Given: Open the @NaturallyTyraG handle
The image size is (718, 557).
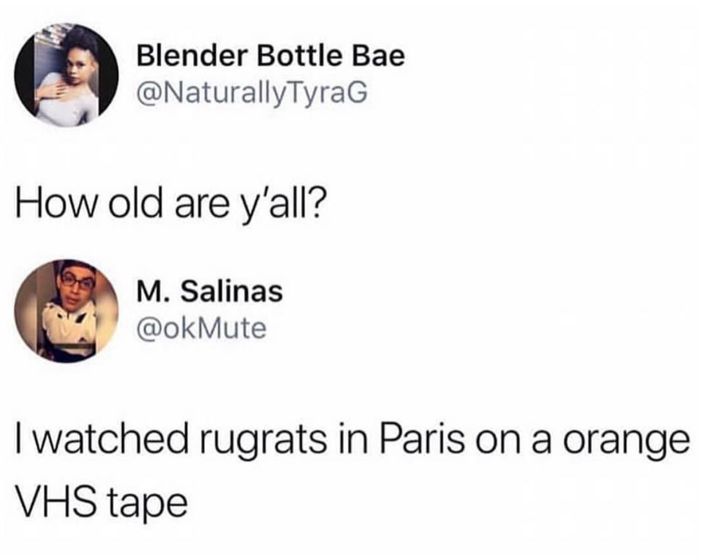Looking at the screenshot, I should tap(252, 93).
